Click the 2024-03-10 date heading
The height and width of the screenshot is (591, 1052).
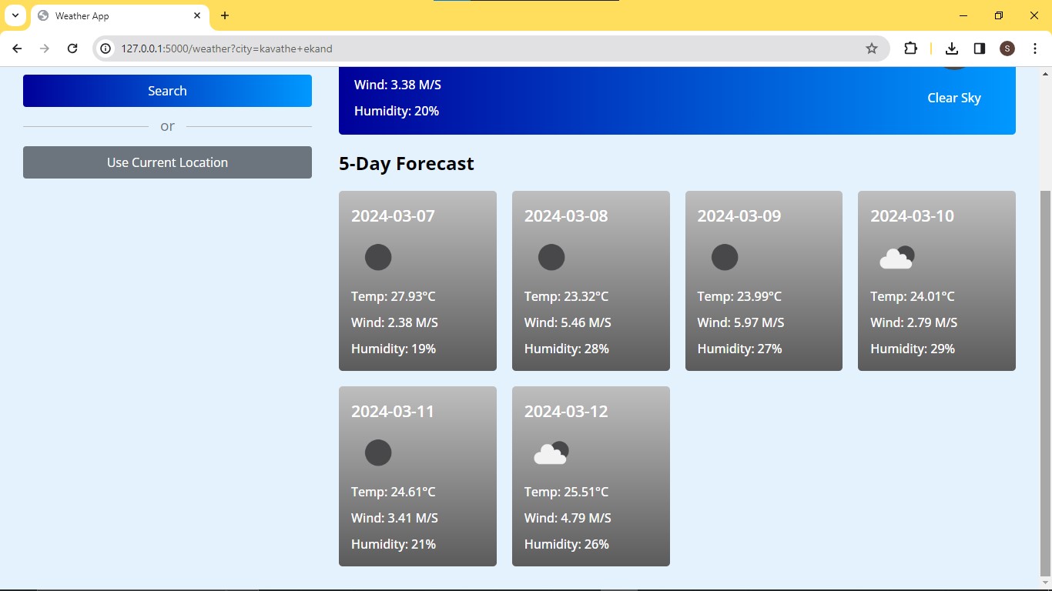pyautogui.click(x=912, y=216)
